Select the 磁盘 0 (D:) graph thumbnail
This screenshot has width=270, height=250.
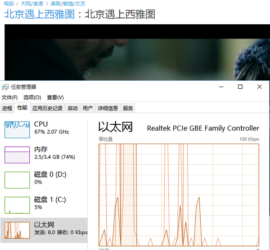click(x=17, y=180)
